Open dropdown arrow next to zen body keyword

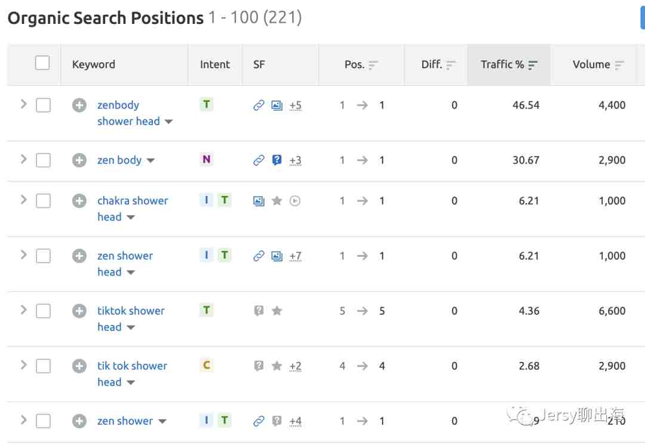coord(150,161)
